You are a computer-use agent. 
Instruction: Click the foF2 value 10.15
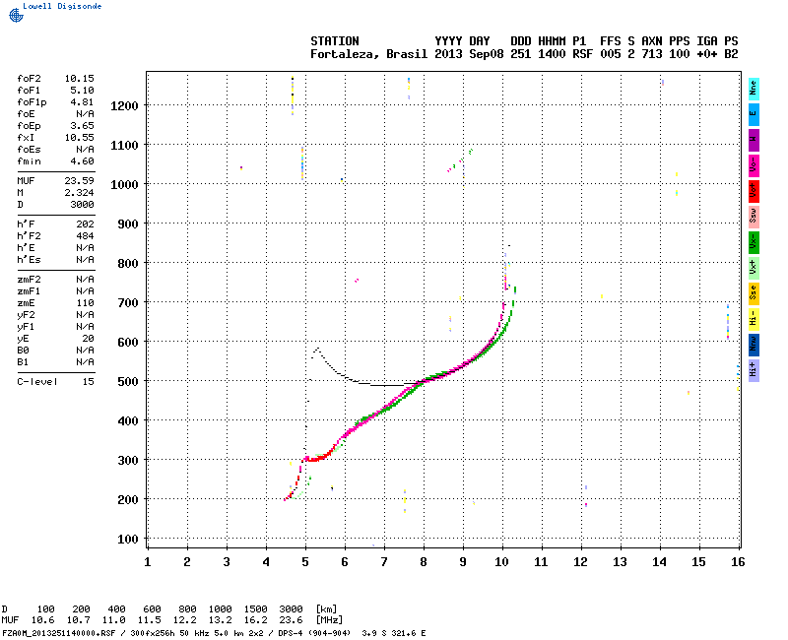coord(79,79)
